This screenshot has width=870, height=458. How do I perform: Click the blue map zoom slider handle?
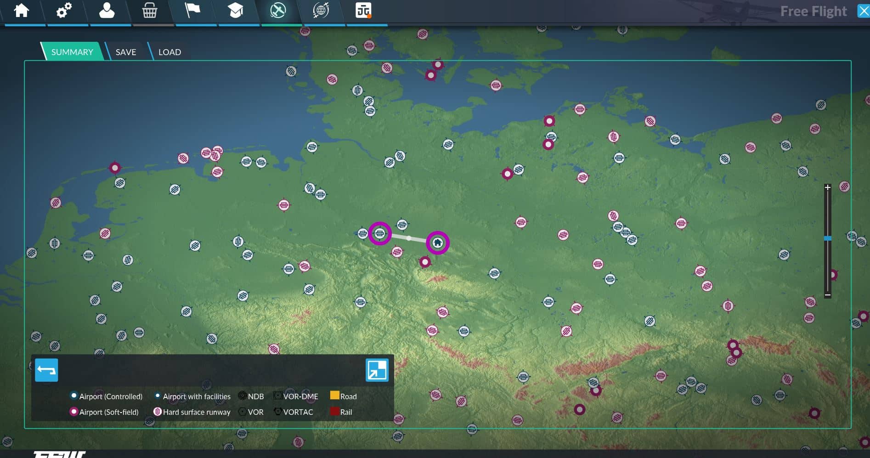(827, 238)
